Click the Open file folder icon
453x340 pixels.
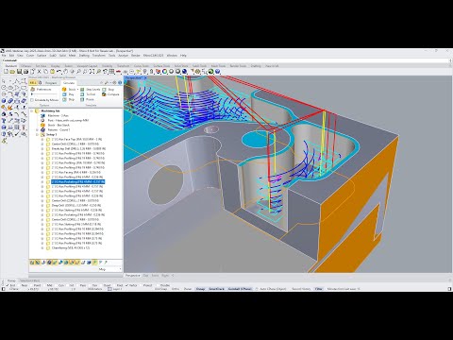coord(12,72)
